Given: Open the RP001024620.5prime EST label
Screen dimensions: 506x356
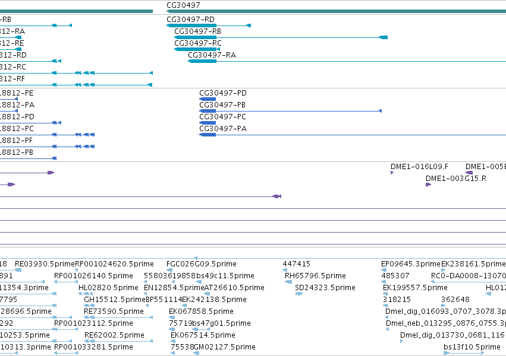Looking at the screenshot, I should tap(114, 264).
